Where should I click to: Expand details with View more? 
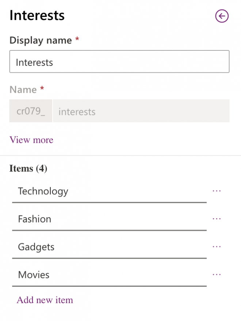[31, 140]
